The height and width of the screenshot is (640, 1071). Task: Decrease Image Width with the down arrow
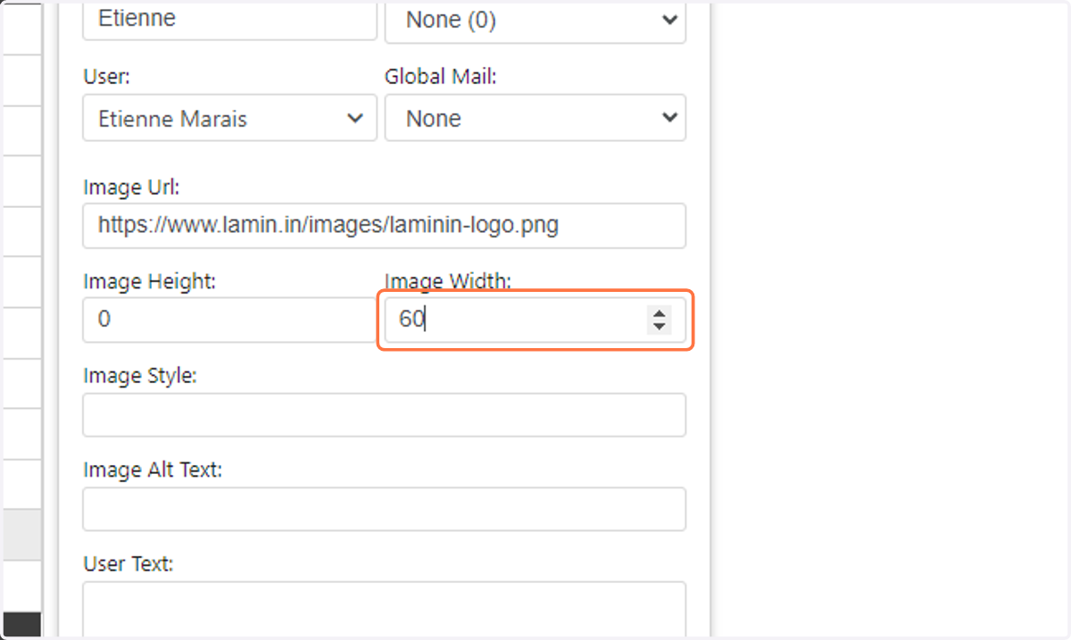(x=660, y=327)
